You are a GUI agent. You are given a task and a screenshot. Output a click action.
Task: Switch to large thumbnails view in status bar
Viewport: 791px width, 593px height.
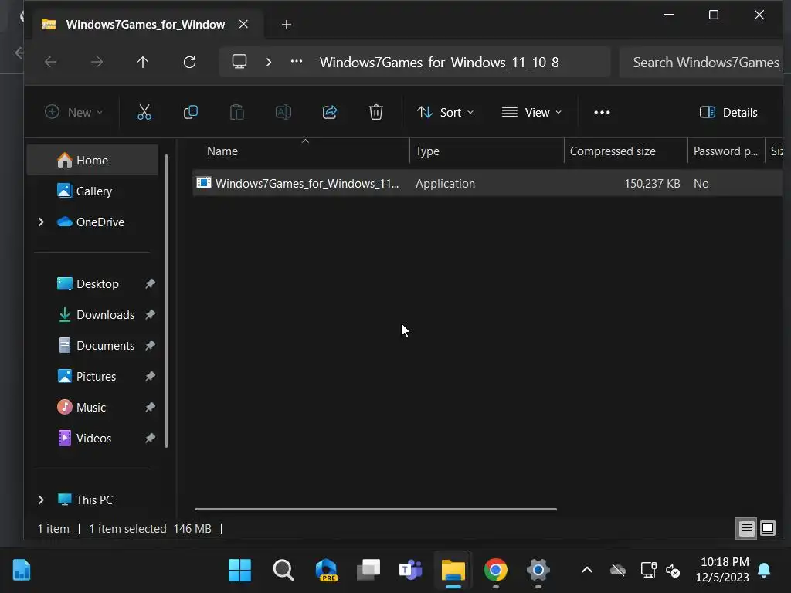[x=768, y=528]
